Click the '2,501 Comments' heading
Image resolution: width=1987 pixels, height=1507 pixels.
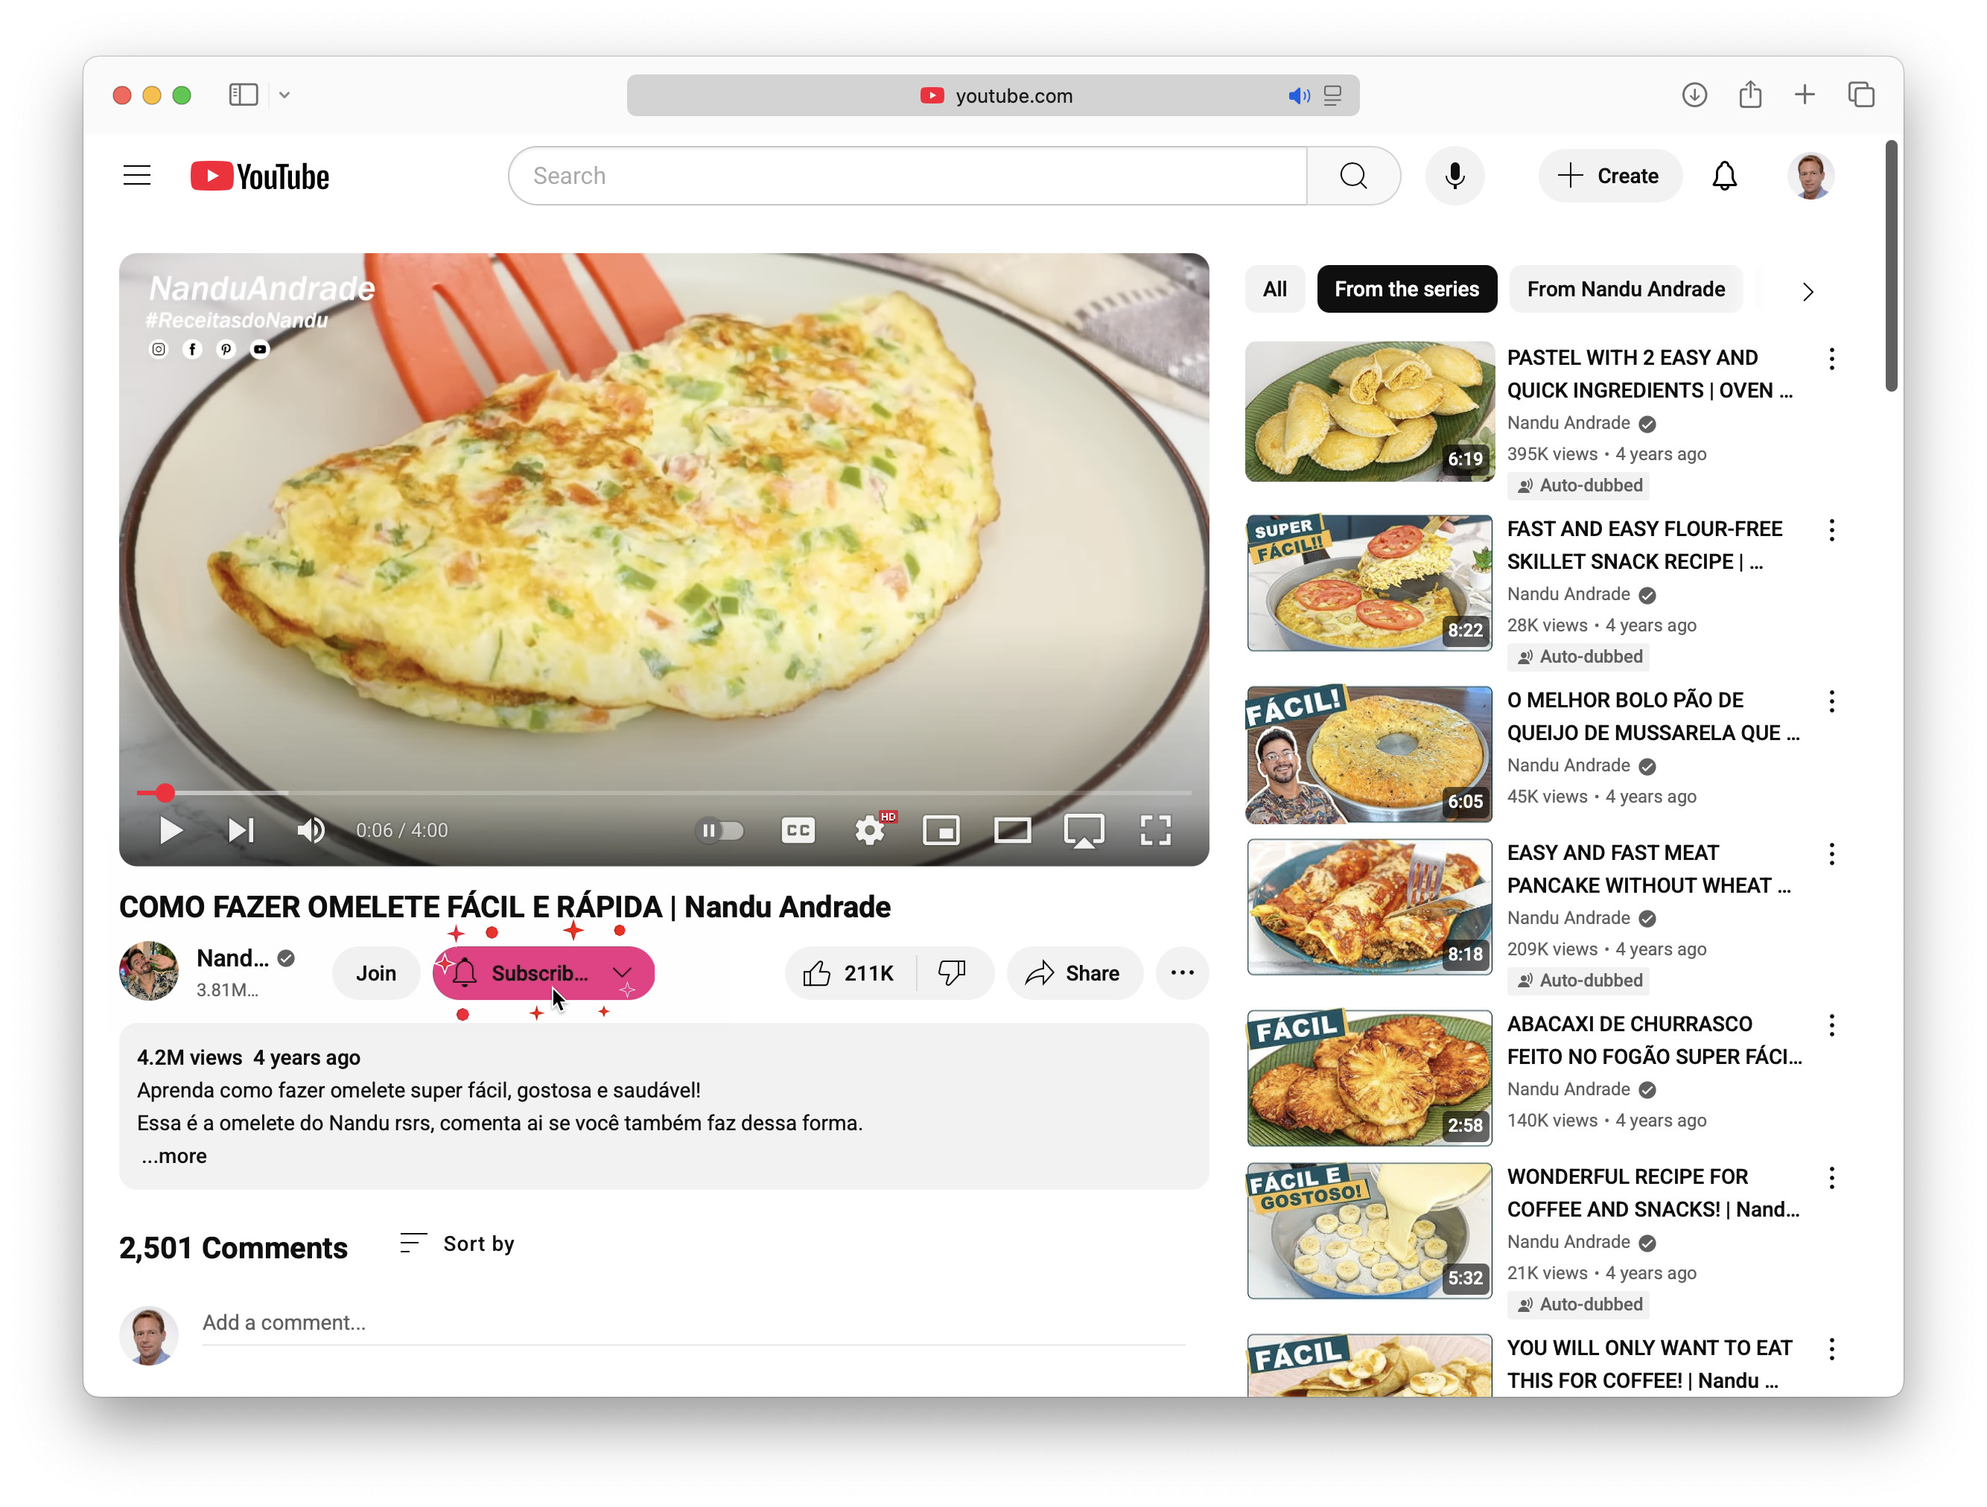click(234, 1249)
